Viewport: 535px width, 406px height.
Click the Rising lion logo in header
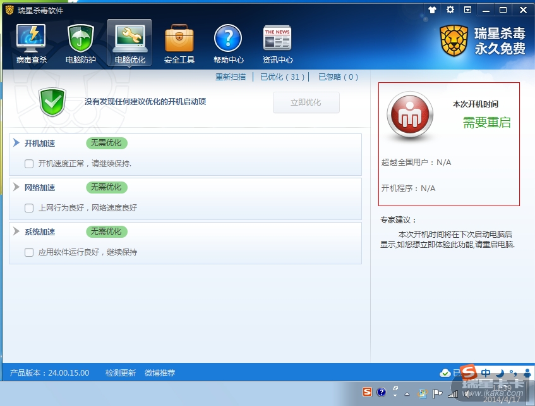tap(454, 40)
